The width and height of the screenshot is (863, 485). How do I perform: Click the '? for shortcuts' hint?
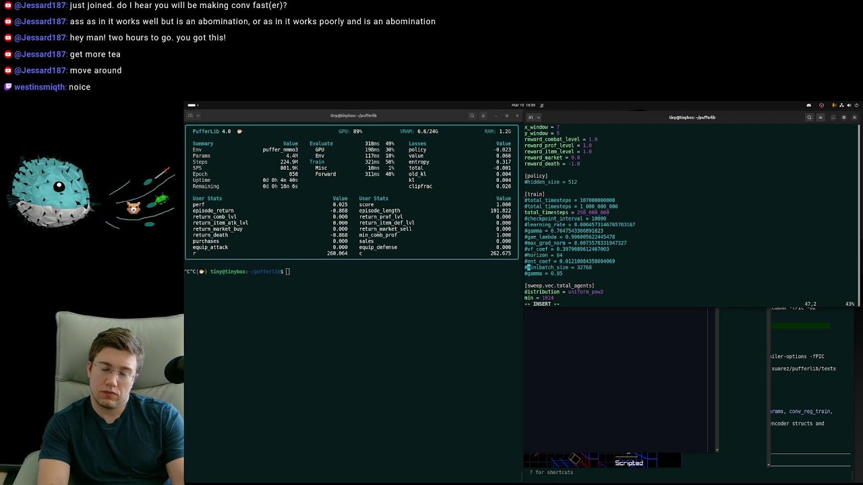552,472
